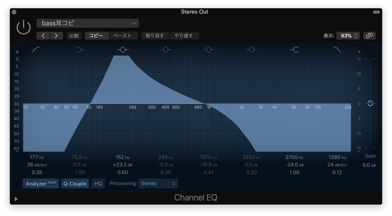Viewport: 392px width, 216px height.
Task: Click the window close dot at top left
Action: click(14, 12)
